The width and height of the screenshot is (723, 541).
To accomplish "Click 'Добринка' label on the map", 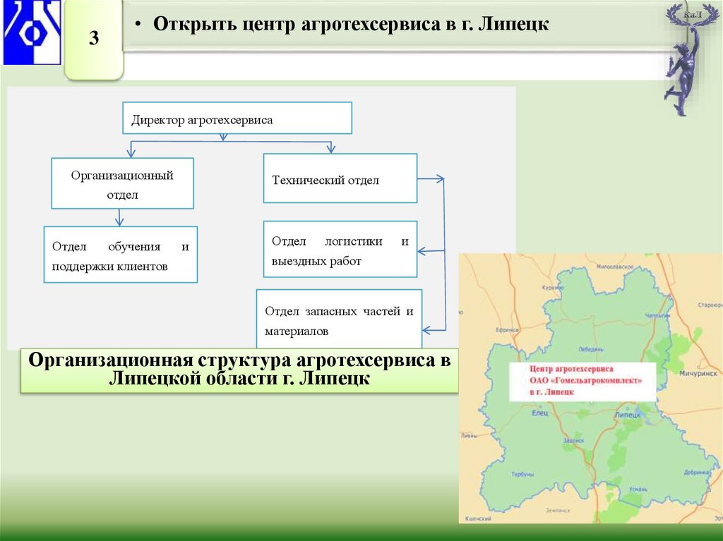I will 696,473.
